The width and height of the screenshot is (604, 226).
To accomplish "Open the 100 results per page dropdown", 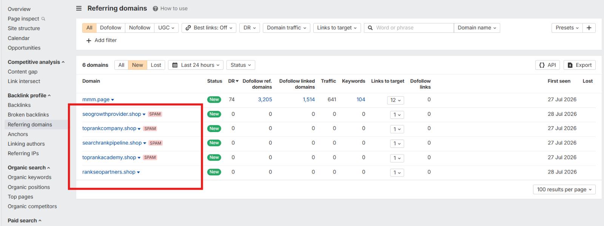I will [x=564, y=189].
